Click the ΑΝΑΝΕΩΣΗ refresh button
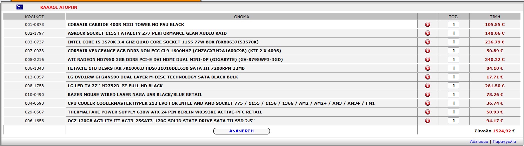This screenshot has height=146, width=524. [241, 131]
